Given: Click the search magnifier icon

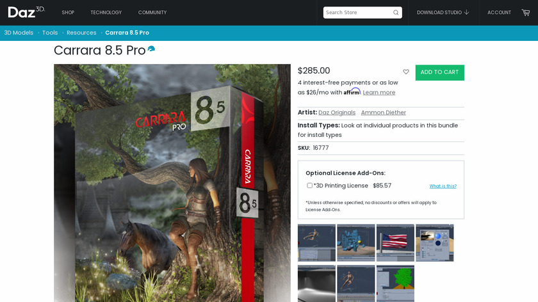Looking at the screenshot, I should [396, 13].
